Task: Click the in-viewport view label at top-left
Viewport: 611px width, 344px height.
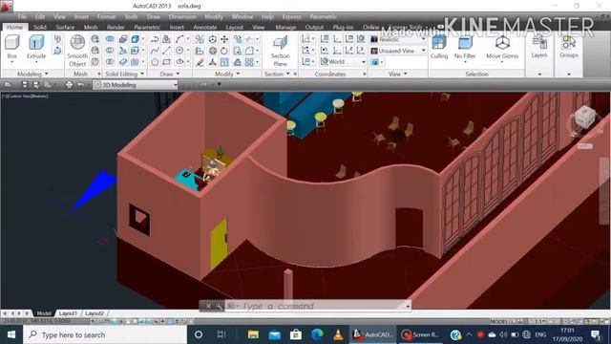Action: click(26, 96)
